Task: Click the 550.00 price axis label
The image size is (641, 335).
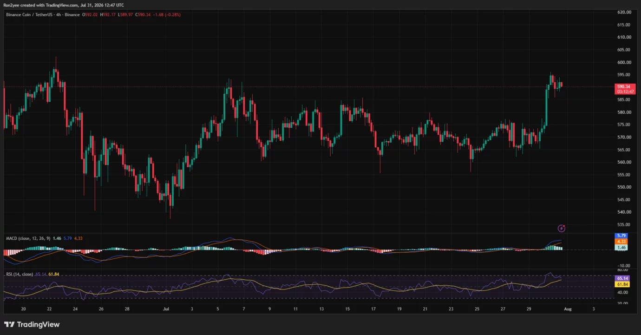Action: pyautogui.click(x=623, y=187)
